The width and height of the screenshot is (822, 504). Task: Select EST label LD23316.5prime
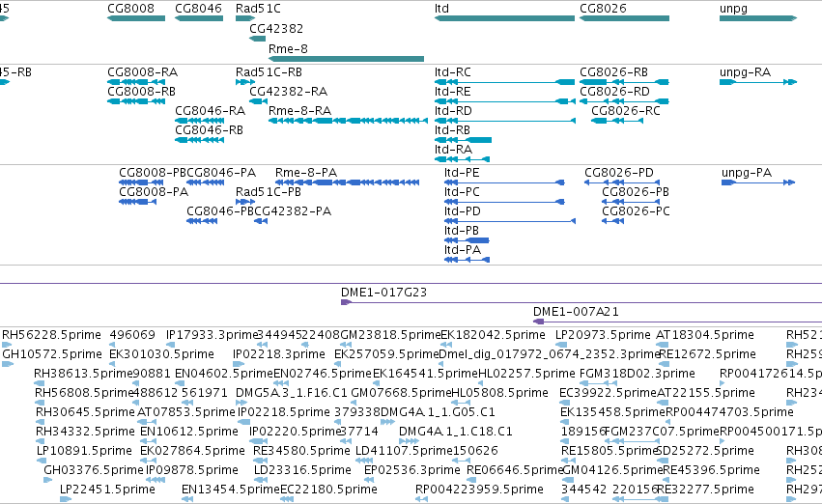tap(302, 470)
